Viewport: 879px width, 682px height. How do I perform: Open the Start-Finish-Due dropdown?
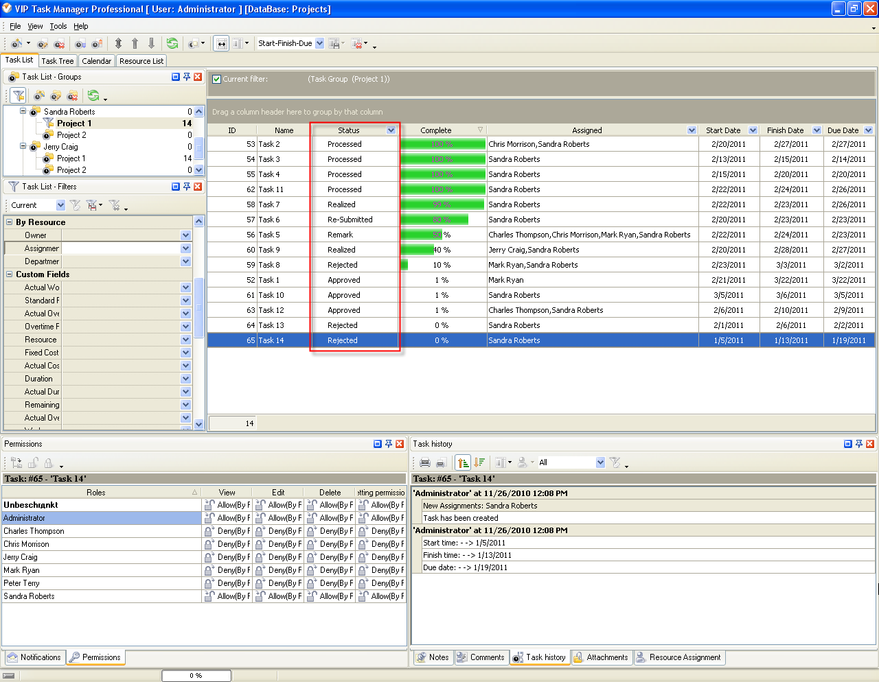pyautogui.click(x=319, y=43)
